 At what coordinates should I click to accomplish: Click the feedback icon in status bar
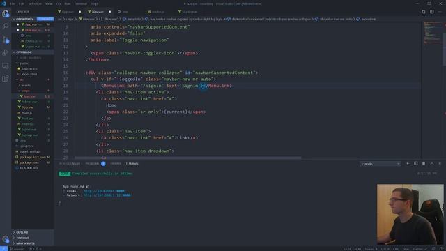[x=433, y=249]
